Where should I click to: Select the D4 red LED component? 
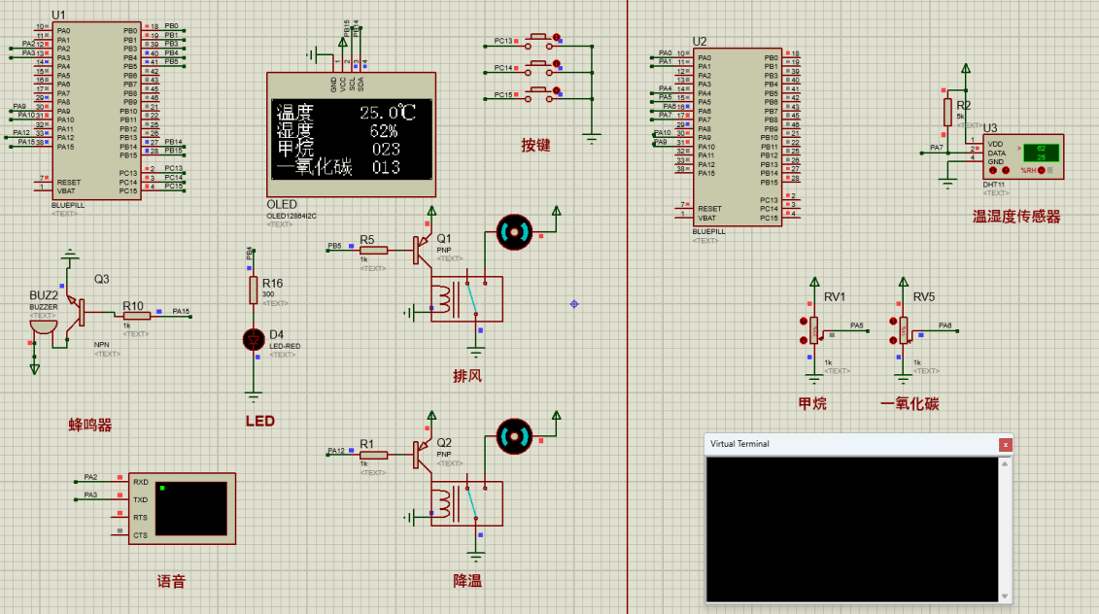coord(254,339)
